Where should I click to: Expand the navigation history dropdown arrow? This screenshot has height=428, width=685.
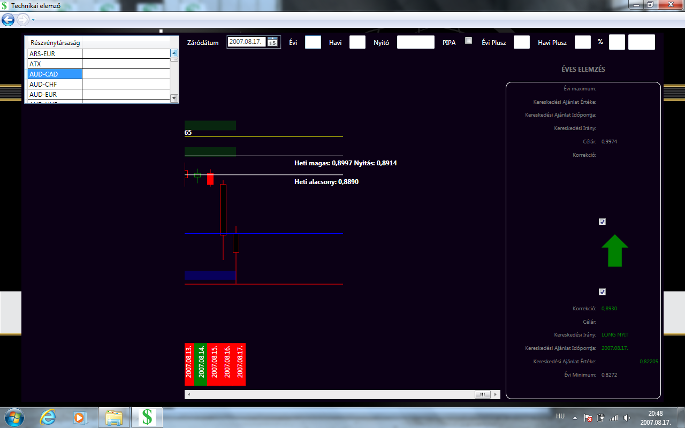click(x=33, y=20)
